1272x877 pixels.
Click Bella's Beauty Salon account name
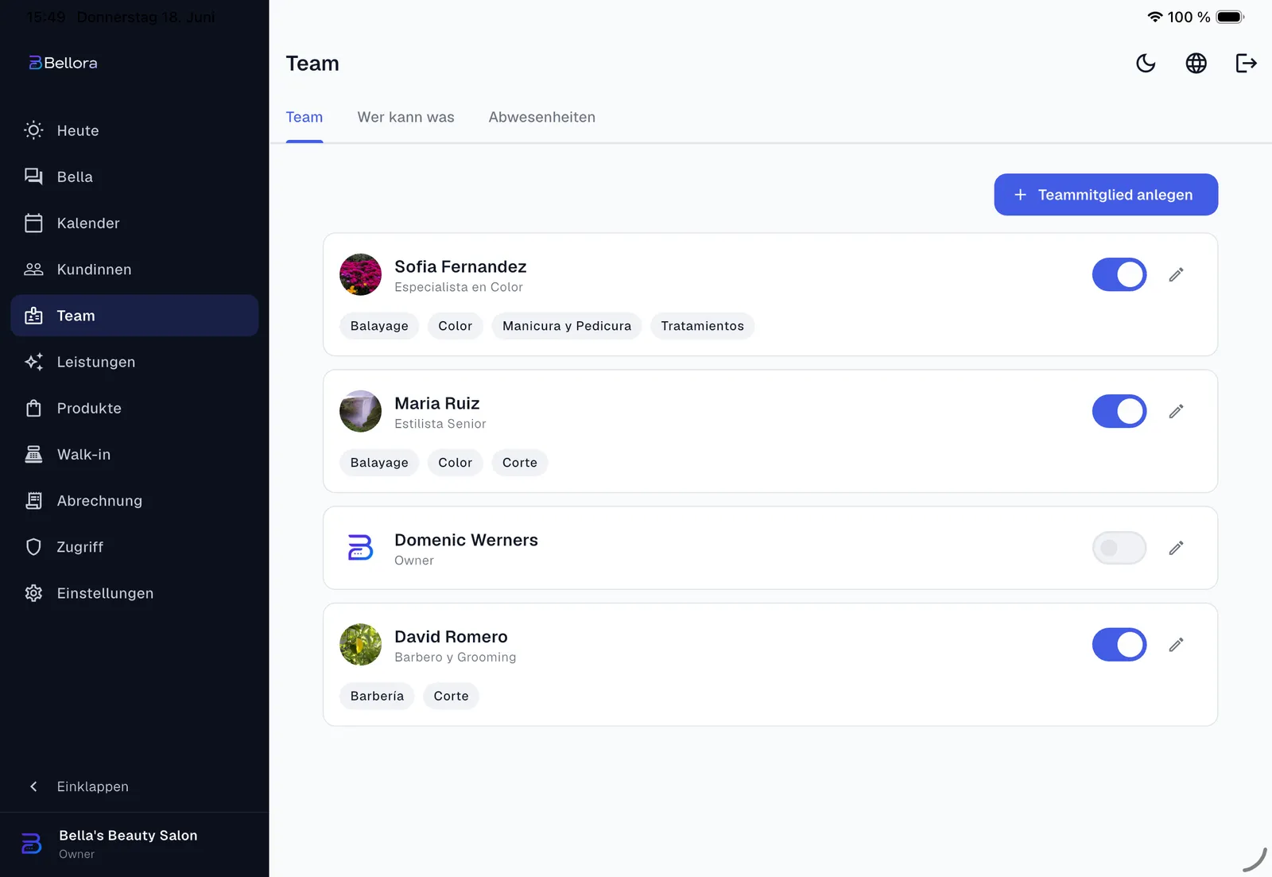click(128, 836)
